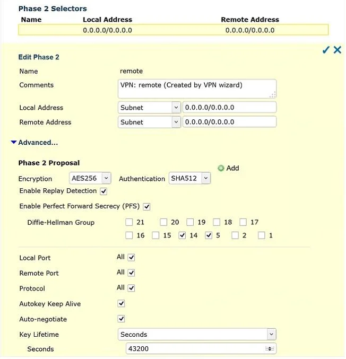Uncheck the Local Port All checkbox

point(131,257)
